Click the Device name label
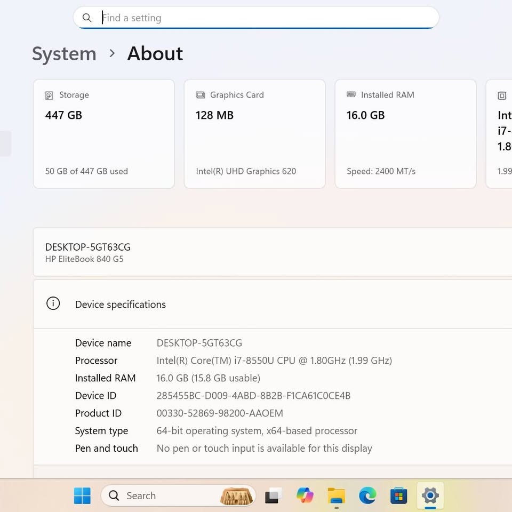This screenshot has height=512, width=512. [103, 343]
